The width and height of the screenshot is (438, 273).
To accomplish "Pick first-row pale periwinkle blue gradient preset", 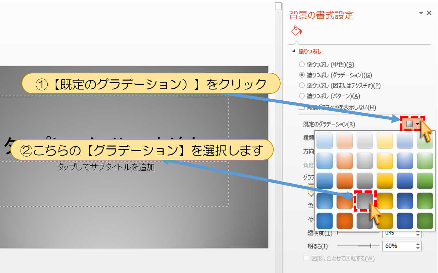I will [405, 141].
